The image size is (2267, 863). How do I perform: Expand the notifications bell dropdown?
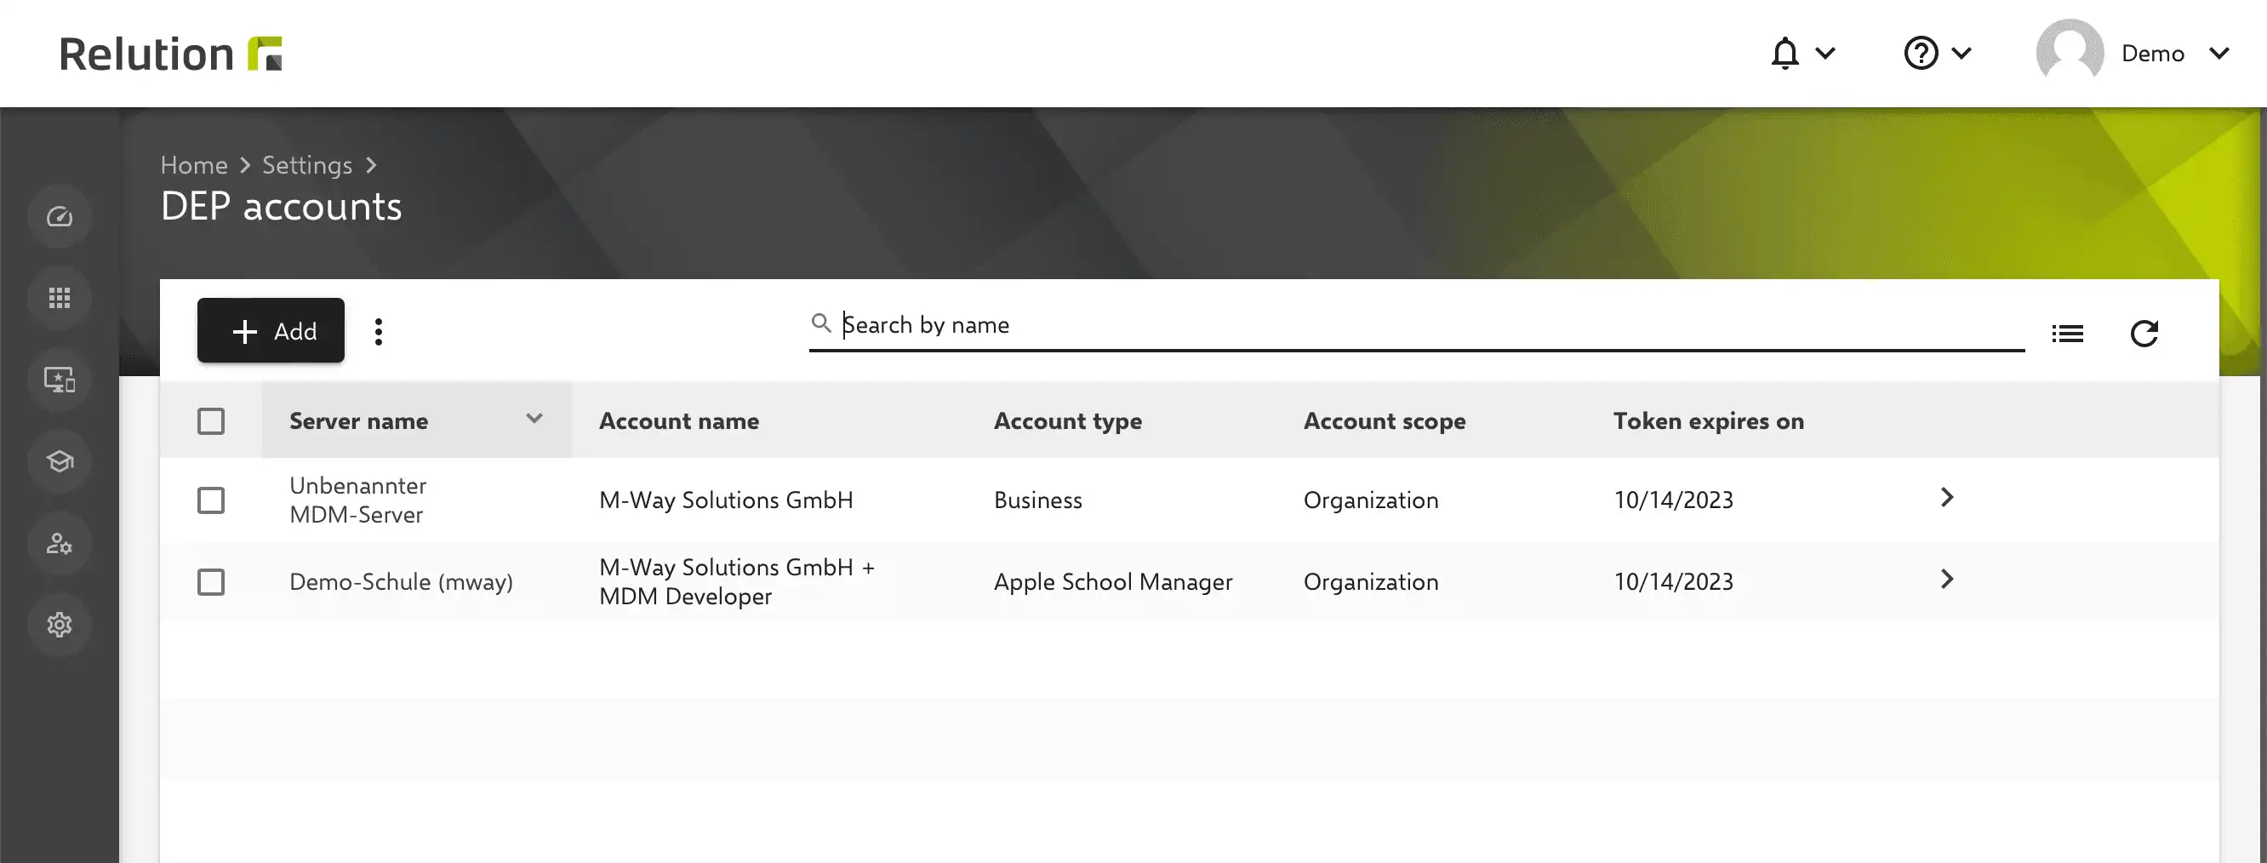pos(1802,54)
